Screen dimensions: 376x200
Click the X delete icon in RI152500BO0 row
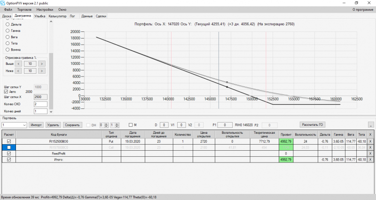point(370,141)
